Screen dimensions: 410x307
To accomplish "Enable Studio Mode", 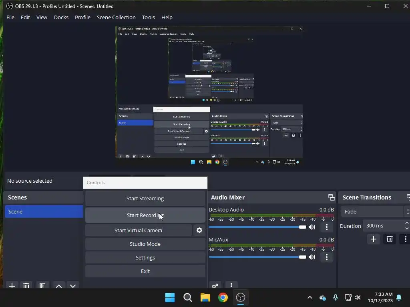I will coord(145,244).
